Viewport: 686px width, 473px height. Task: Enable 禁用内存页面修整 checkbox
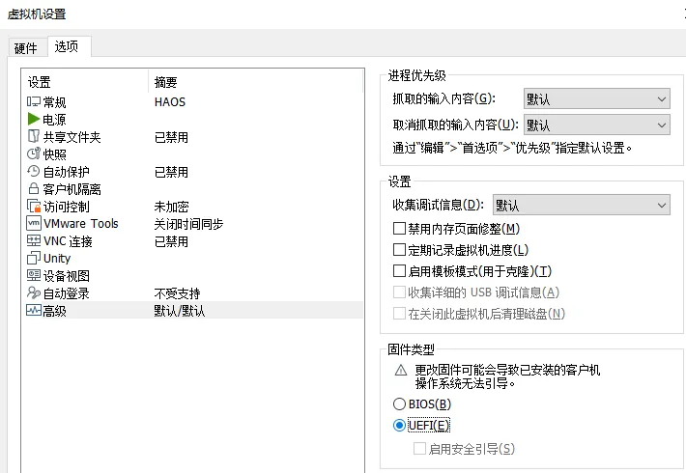point(399,228)
